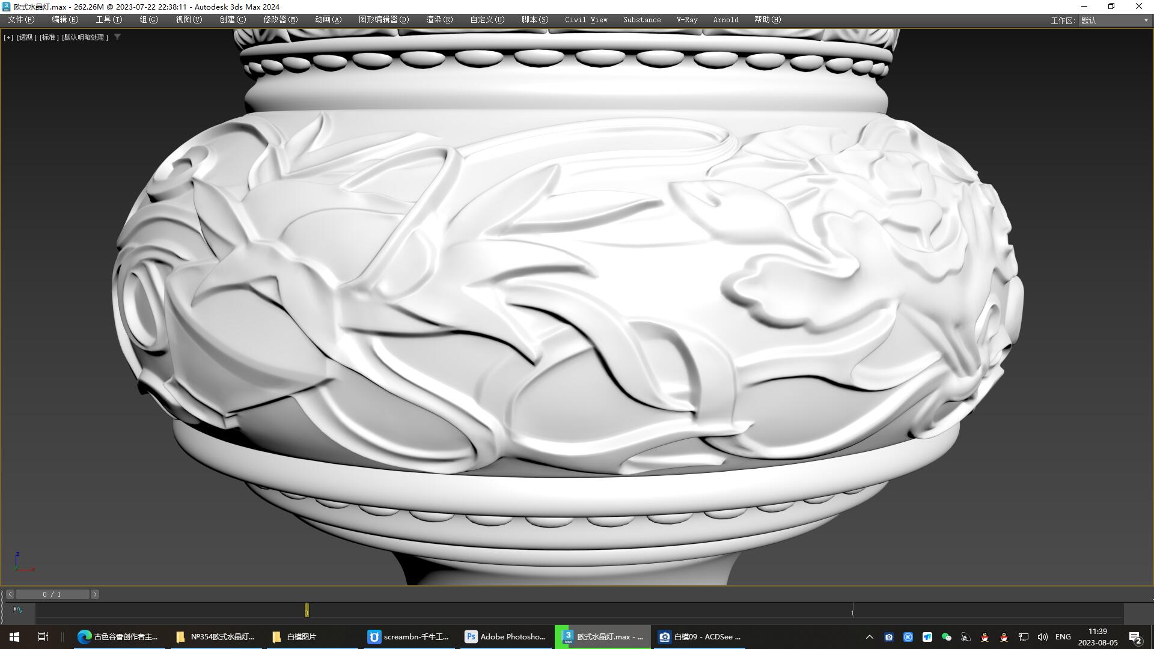Open the 工作区 workspace dropdown

pyautogui.click(x=1114, y=20)
